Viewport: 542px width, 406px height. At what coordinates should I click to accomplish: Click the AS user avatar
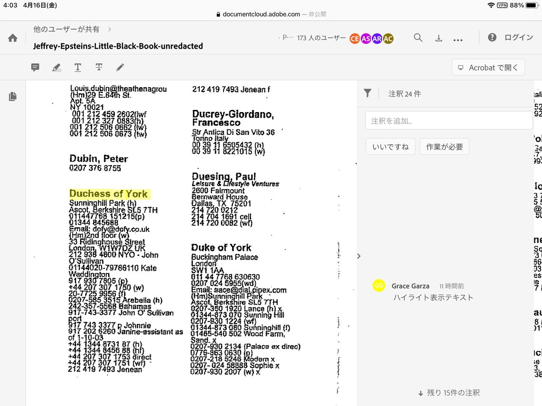pos(366,39)
